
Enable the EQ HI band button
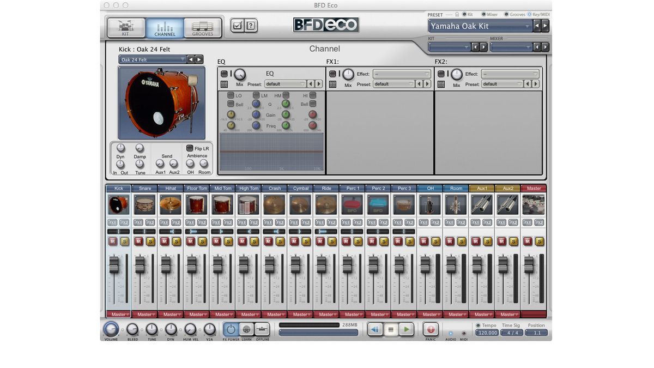312,95
